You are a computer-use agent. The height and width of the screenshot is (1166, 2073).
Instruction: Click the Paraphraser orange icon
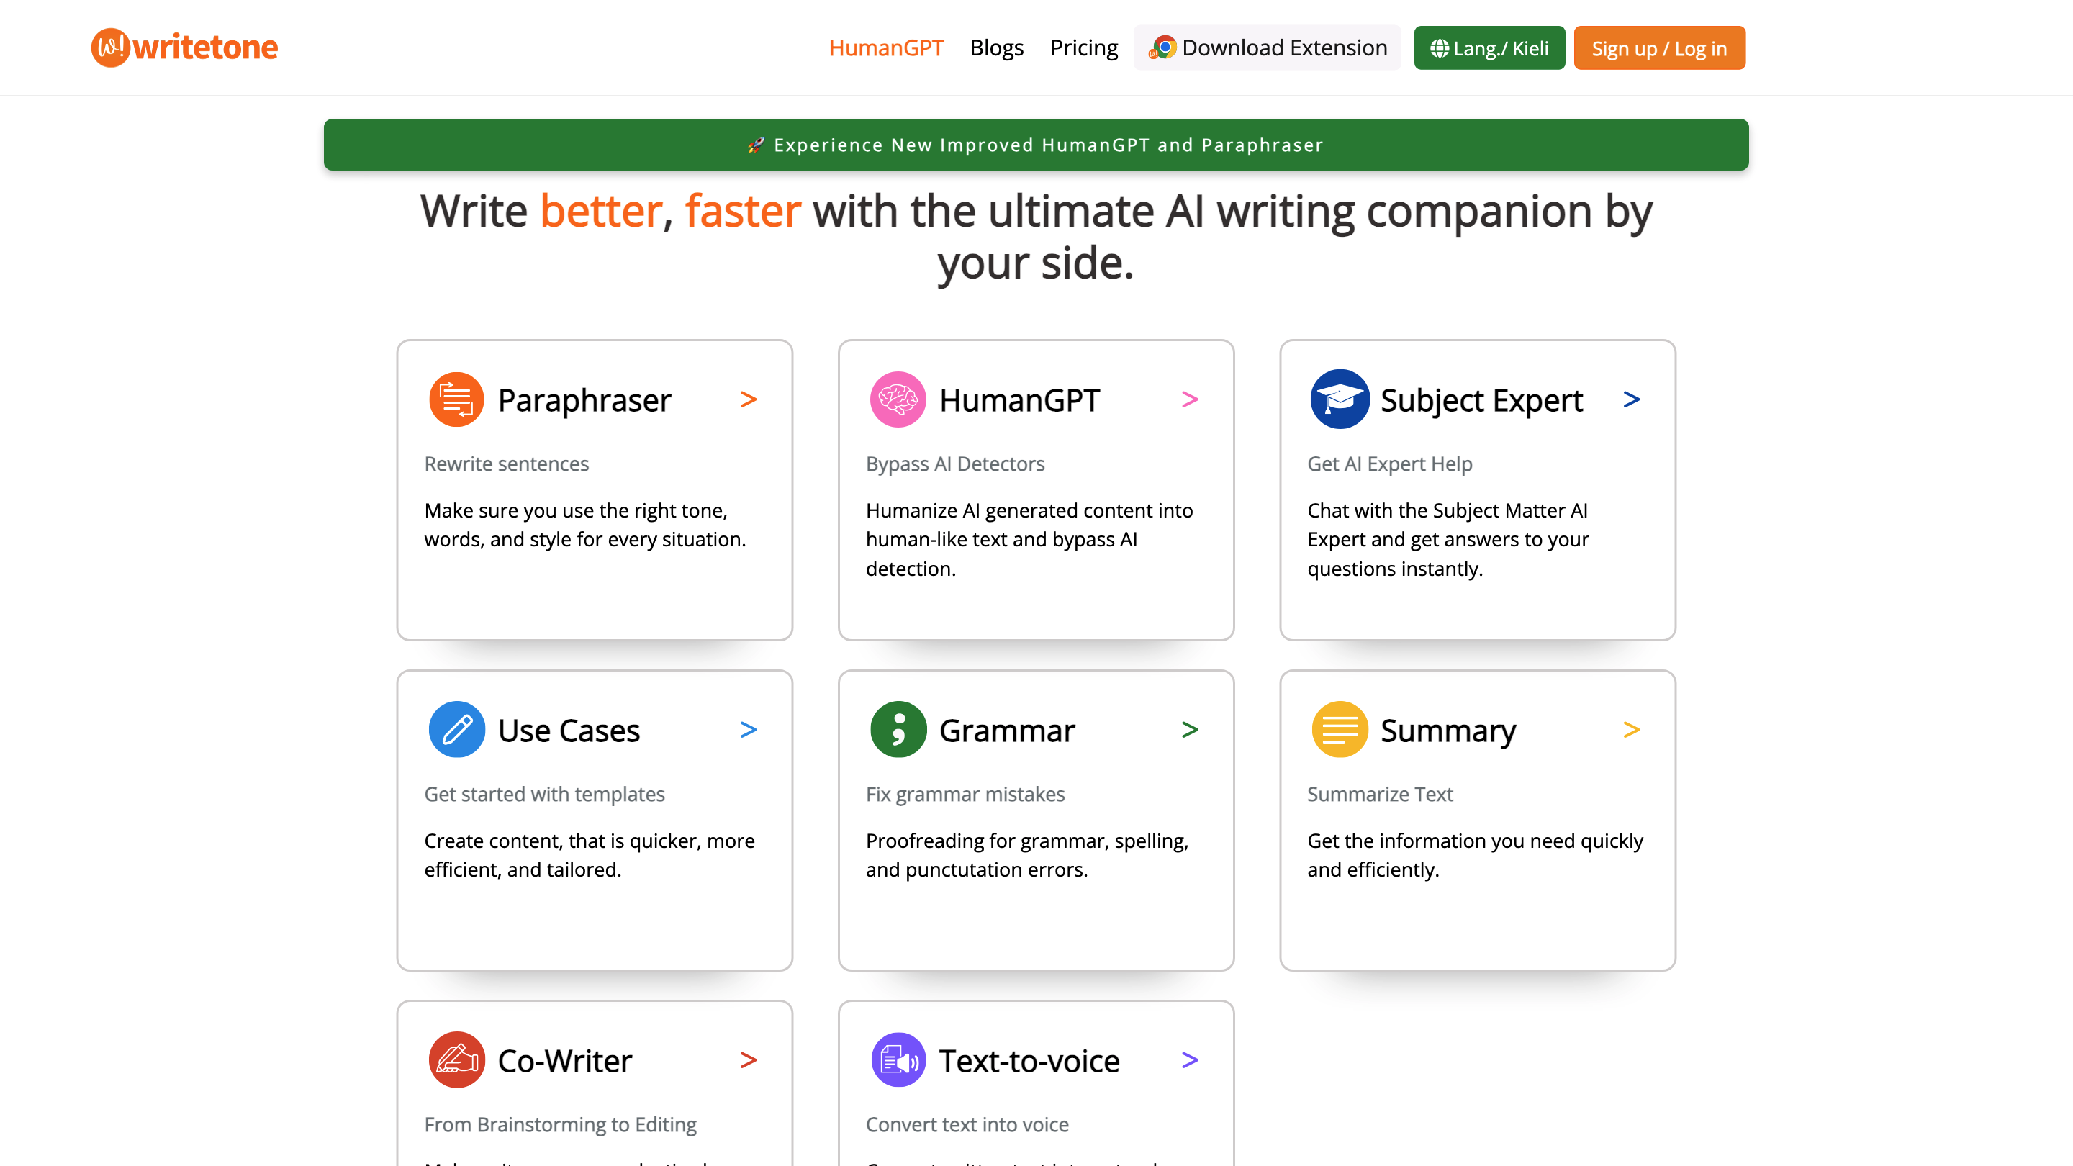click(456, 399)
